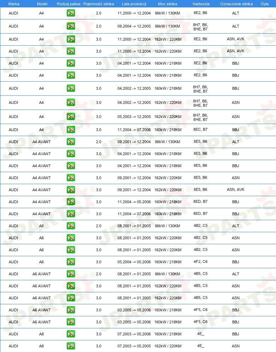Click 162kW / 220KM in A8 row

(168, 346)
